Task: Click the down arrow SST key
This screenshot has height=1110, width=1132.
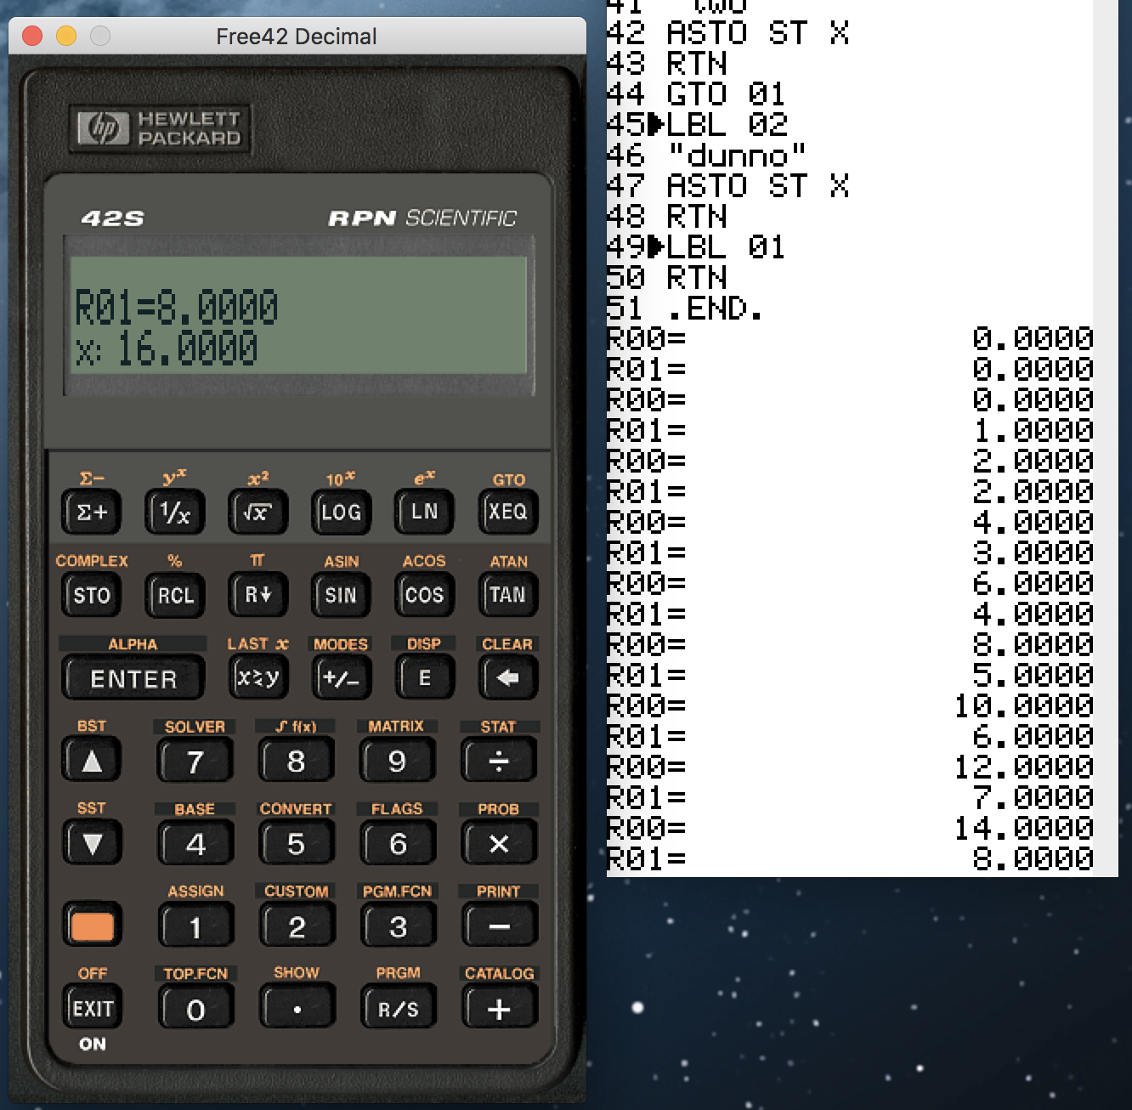Action: (92, 843)
